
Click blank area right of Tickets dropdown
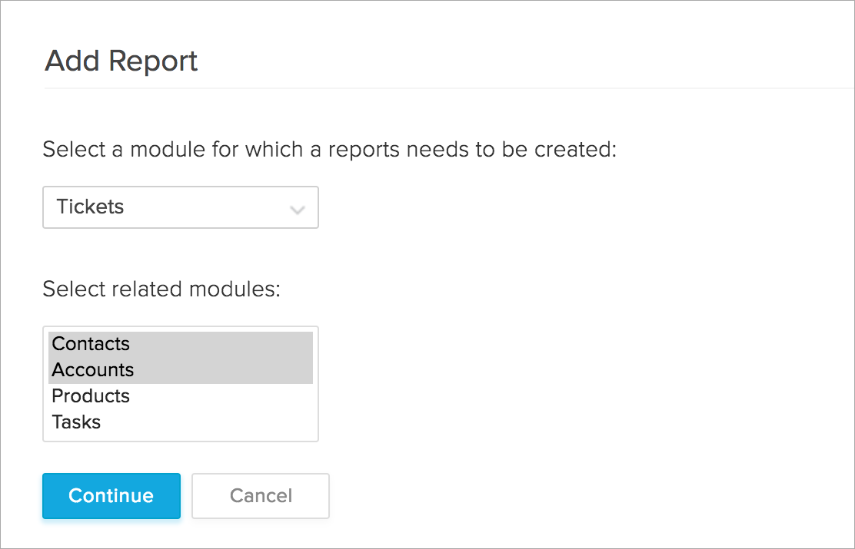[538, 207]
